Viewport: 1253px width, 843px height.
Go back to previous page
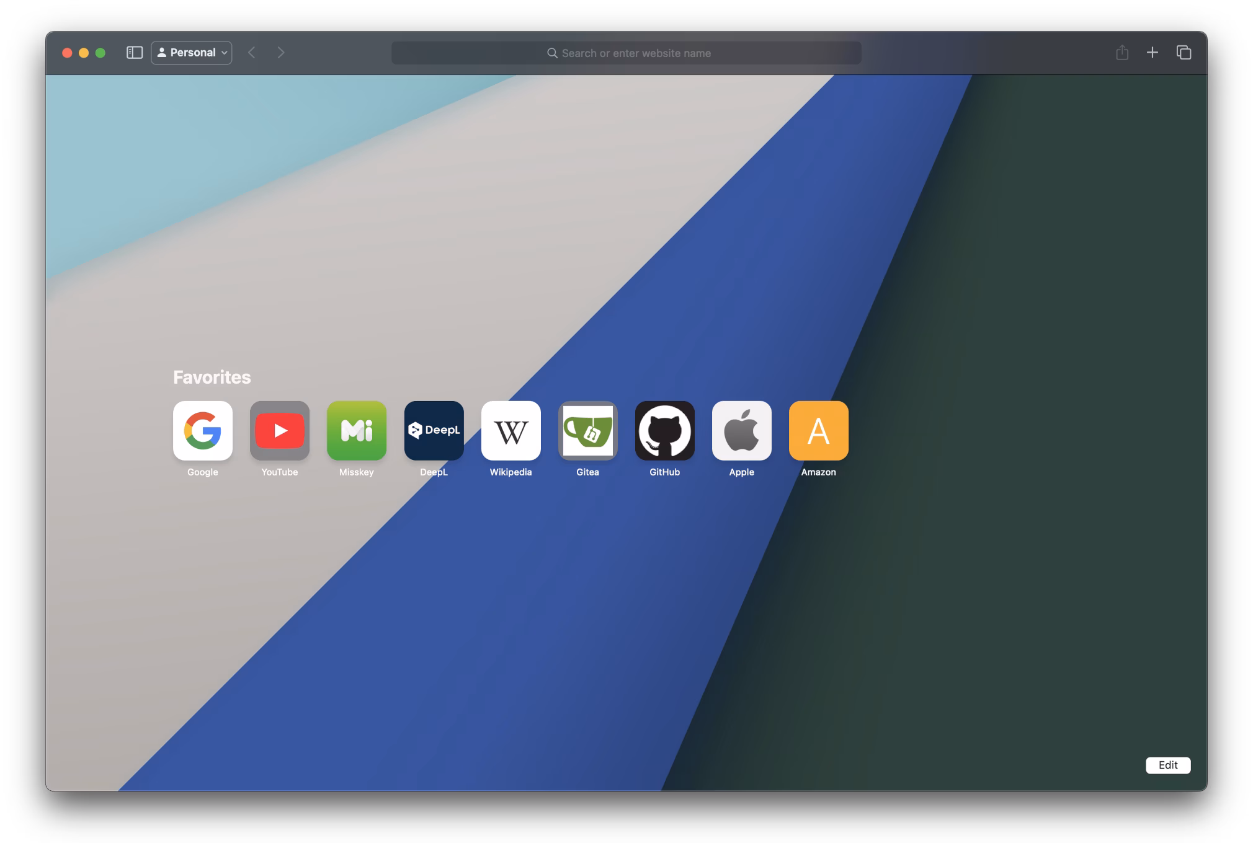click(x=252, y=53)
